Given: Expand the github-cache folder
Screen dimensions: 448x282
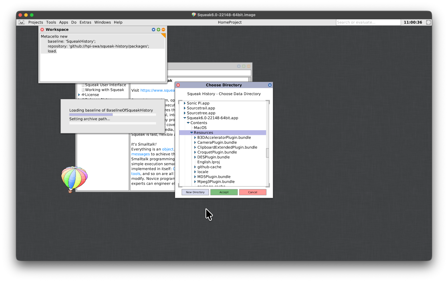Looking at the screenshot, I should 195,167.
